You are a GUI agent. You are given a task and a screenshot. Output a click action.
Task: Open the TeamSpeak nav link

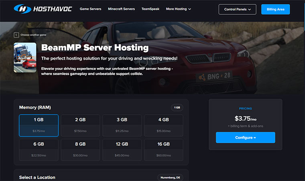(x=150, y=9)
